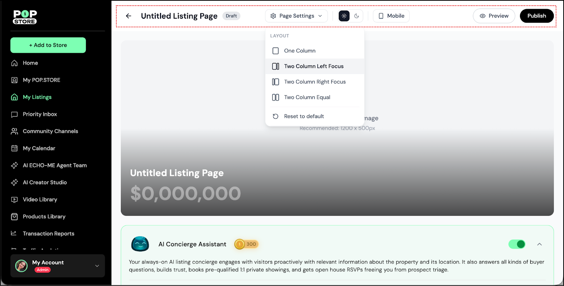Click the AI Concierge robot avatar icon
Viewport: 564px width, 286px height.
(x=140, y=244)
